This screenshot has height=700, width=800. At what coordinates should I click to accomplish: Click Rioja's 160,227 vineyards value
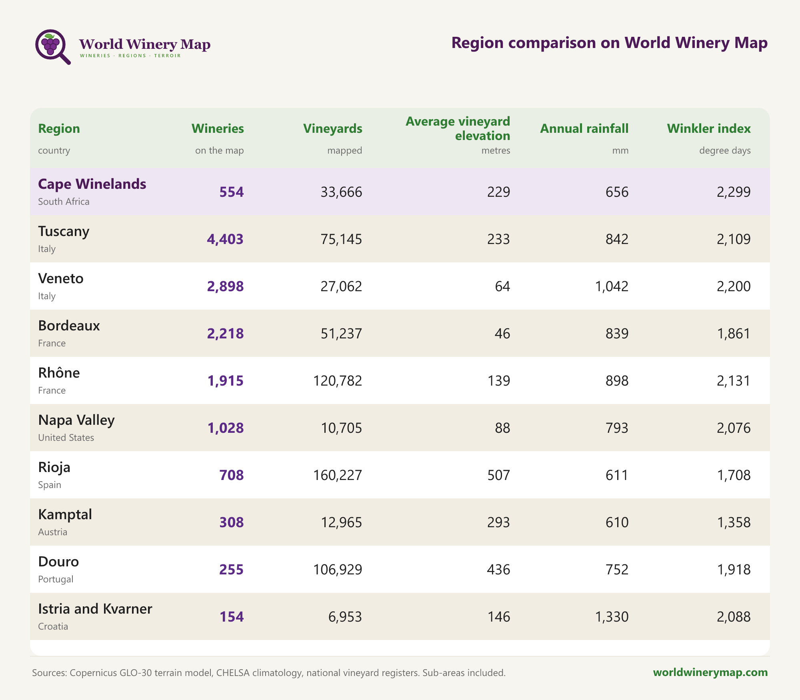point(338,475)
